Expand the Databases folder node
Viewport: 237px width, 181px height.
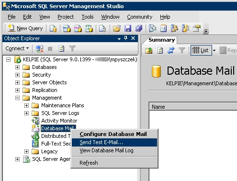tap(17, 67)
